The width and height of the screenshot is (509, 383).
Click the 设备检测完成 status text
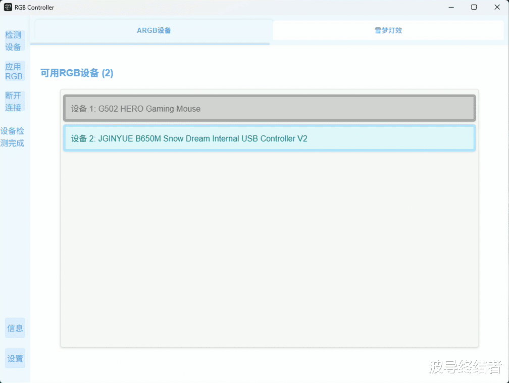tap(12, 137)
